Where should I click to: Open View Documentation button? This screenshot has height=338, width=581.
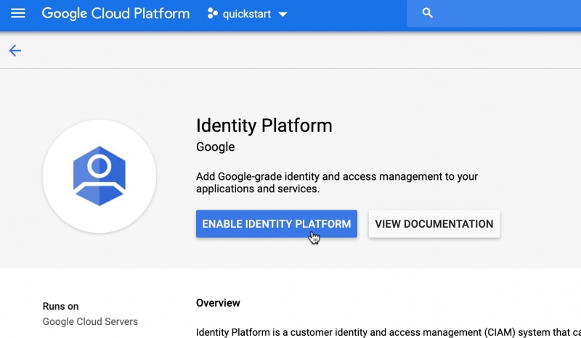(x=434, y=224)
